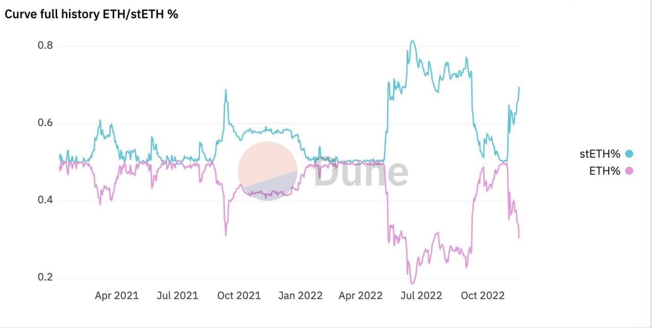Select the Jan 2022 x-axis label

[x=301, y=295]
